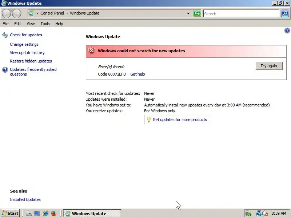Click the 'Windows could not search' message

141,51
